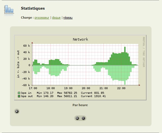Click the light green bps in swatch

[x=19, y=93]
